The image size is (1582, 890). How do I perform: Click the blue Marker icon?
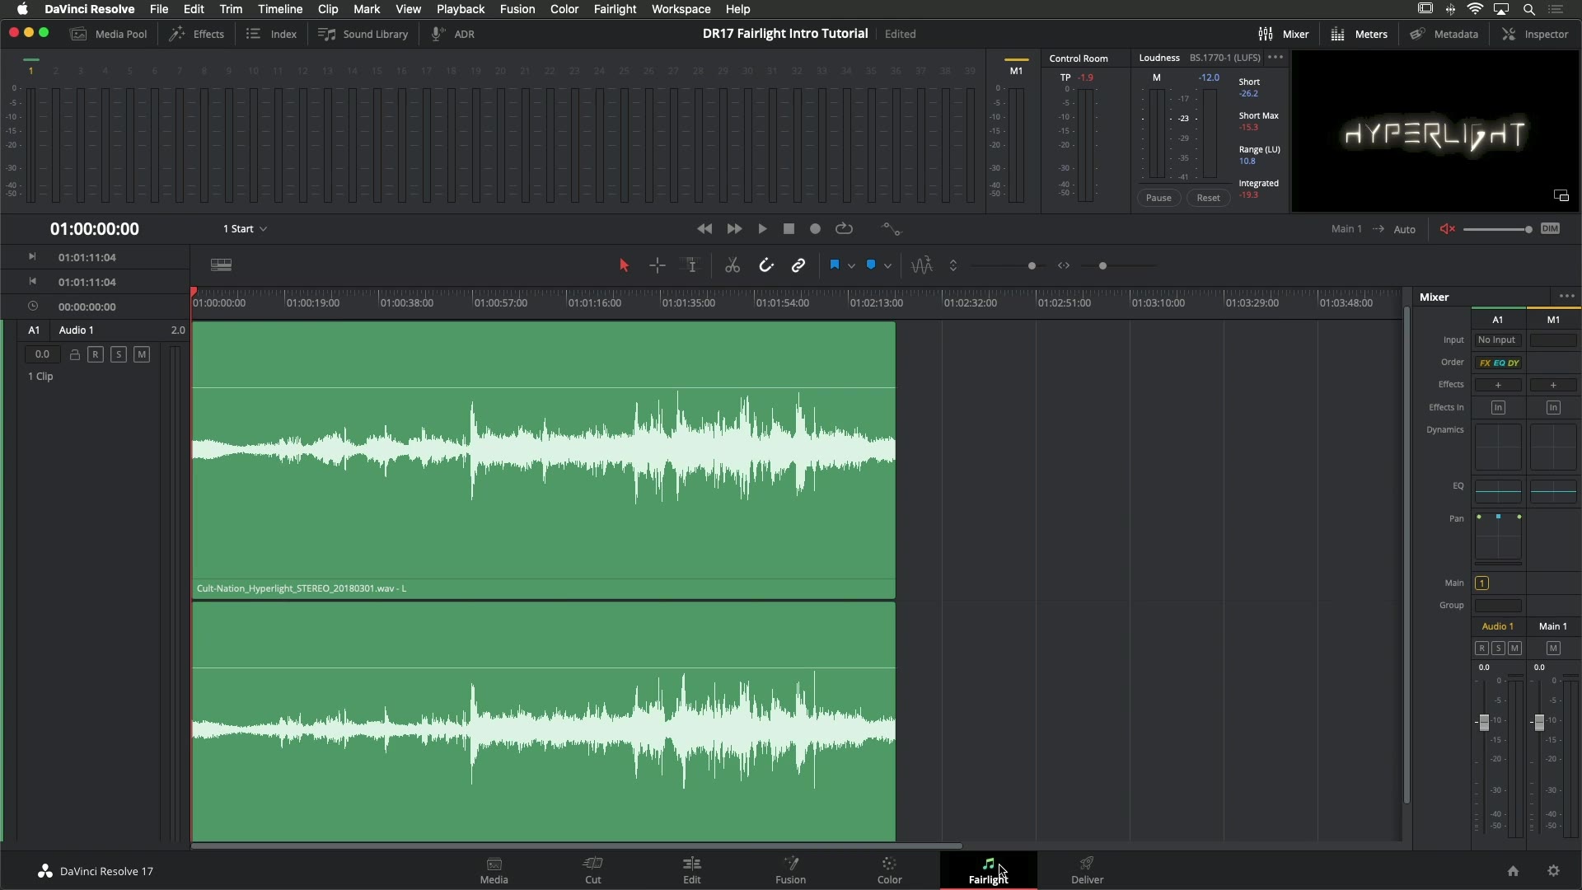[871, 265]
